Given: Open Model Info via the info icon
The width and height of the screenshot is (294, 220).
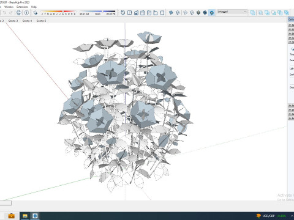Looking at the screenshot, I should tap(26, 13).
